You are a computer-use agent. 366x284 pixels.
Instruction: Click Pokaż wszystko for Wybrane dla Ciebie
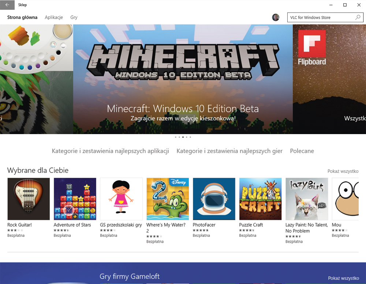click(343, 170)
